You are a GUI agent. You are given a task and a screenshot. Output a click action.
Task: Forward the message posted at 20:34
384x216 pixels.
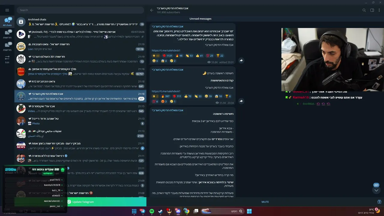241,101
